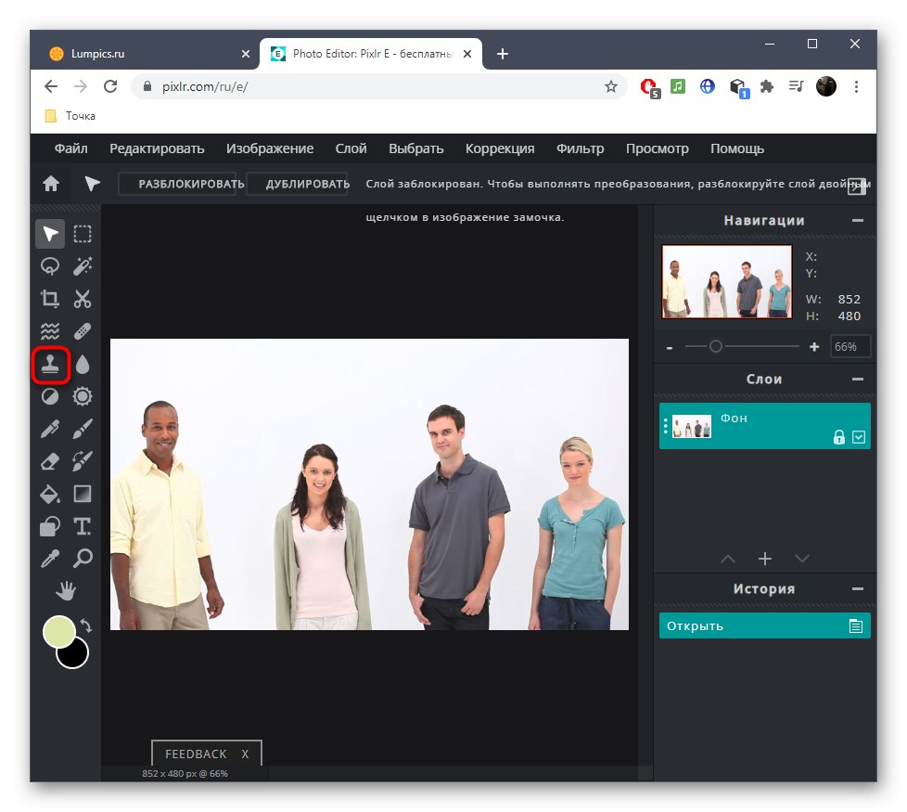
Task: Click the arrow icon in options bar
Action: (x=92, y=184)
